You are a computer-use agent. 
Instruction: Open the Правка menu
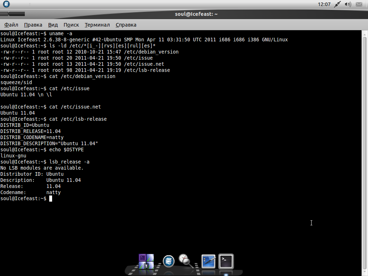(x=33, y=25)
